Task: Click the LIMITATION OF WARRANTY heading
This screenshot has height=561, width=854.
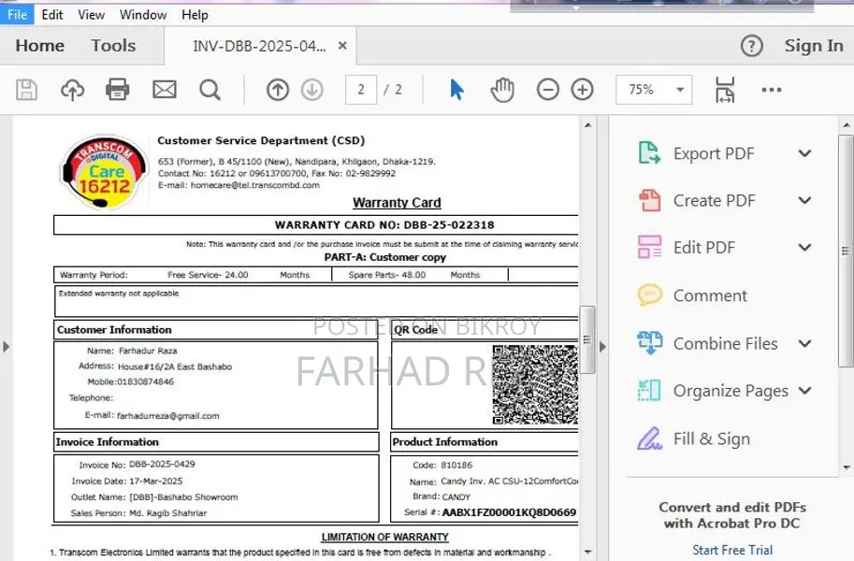Action: pyautogui.click(x=384, y=537)
